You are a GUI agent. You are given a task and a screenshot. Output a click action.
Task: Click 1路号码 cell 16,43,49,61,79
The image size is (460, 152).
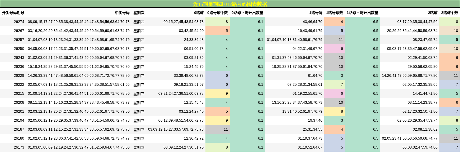click(310, 31)
